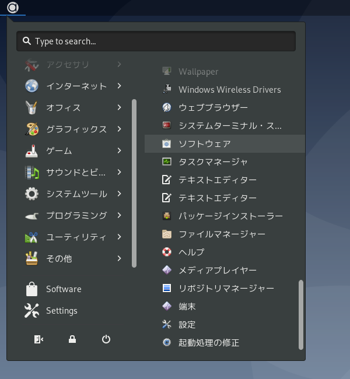Open ファイルマネージャー from the list

[x=225, y=234]
